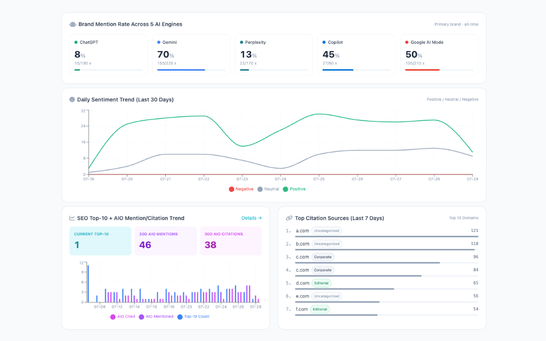Click f.com in the citation sources list
The image size is (546, 341).
tap(302, 309)
